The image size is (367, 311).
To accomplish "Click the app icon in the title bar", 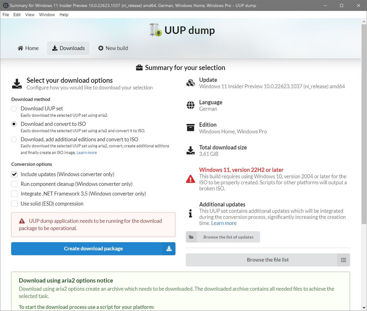I will (5, 5).
